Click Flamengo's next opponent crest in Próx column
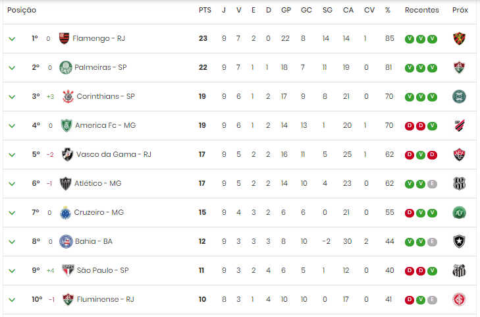 (459, 39)
